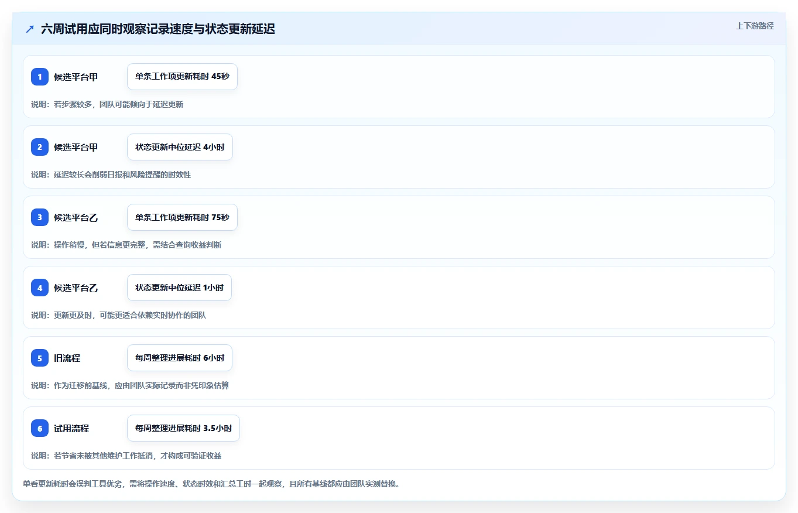Select the 单条工作项更新耗时 45秒 chip
This screenshot has height=513, width=798.
[x=182, y=77]
